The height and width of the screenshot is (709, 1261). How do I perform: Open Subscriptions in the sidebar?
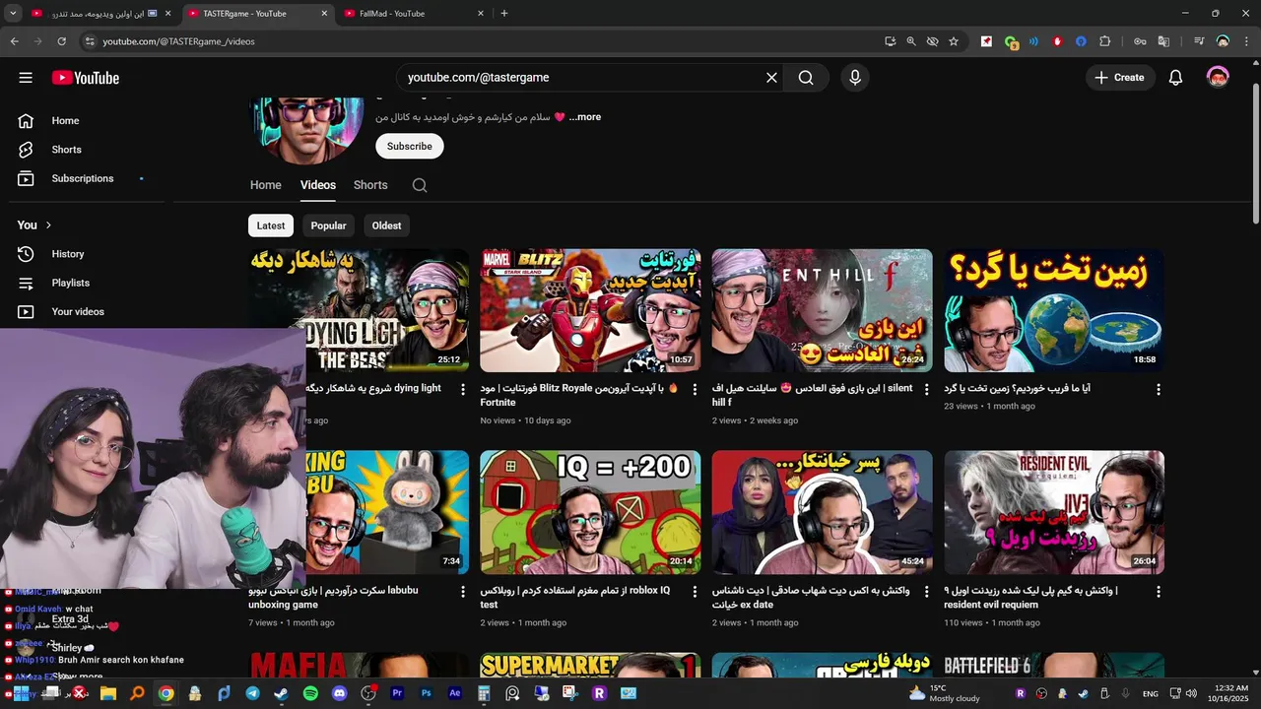83,178
